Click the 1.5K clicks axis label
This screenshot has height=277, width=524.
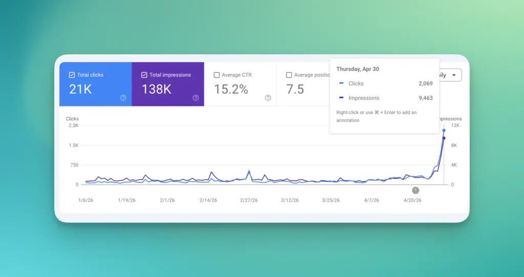pyautogui.click(x=74, y=145)
